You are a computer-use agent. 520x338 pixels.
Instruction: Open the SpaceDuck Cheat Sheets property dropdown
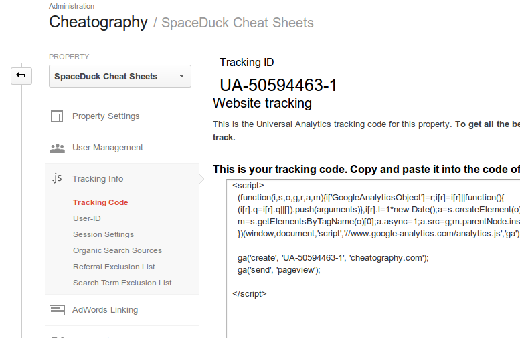point(120,76)
